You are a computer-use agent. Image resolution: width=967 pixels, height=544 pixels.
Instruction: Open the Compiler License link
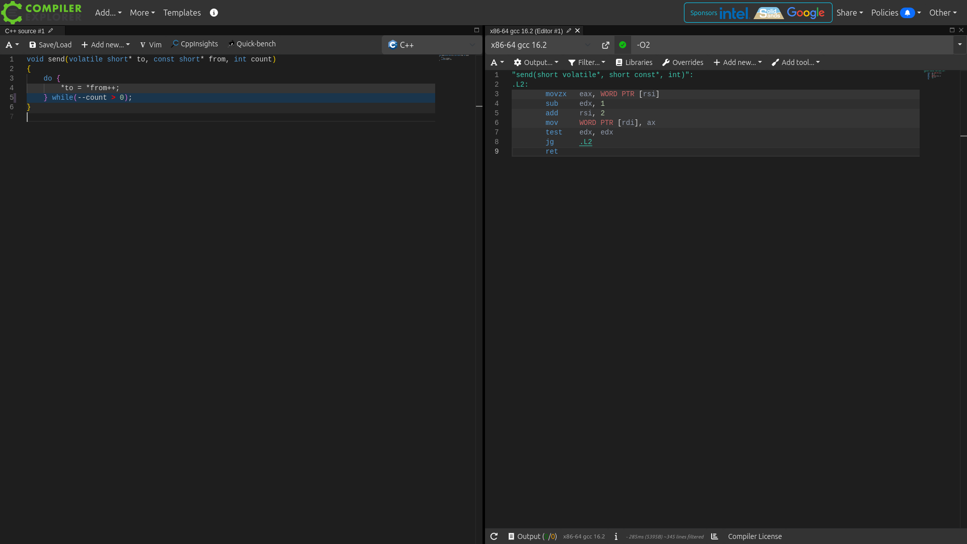[755, 536]
